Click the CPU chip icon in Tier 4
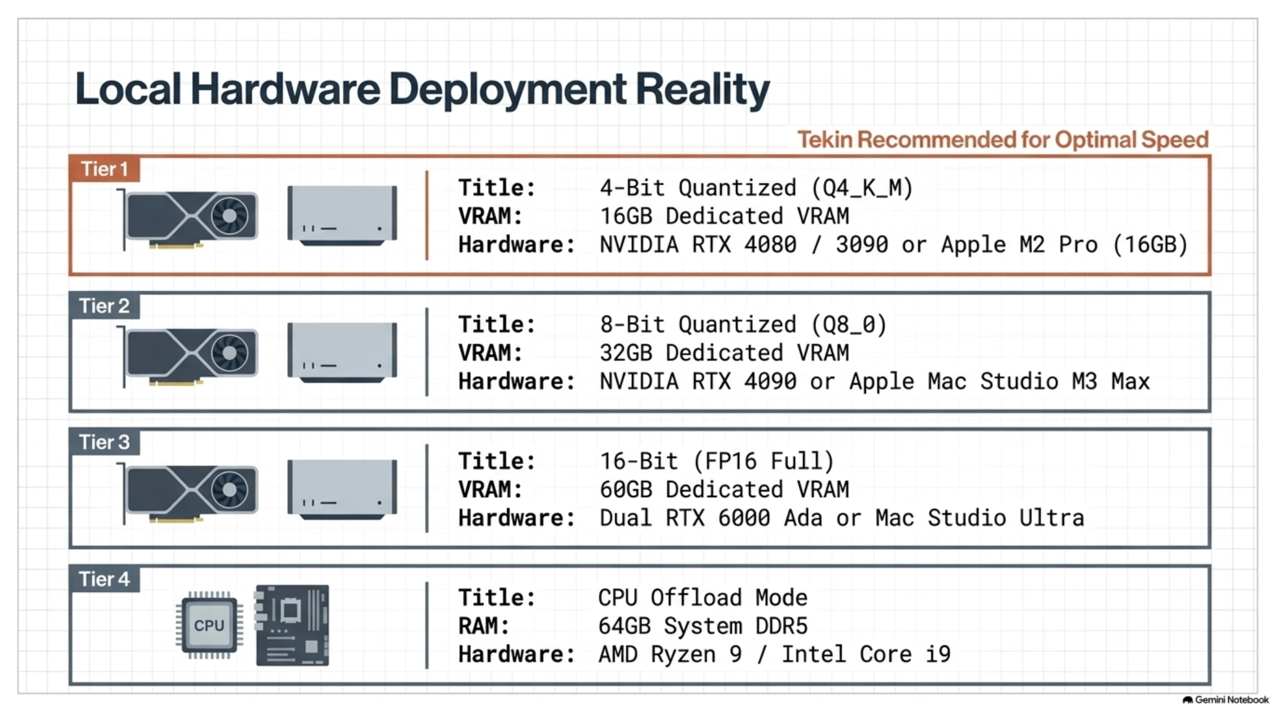Viewport: 1280px width, 714px height. (x=209, y=625)
